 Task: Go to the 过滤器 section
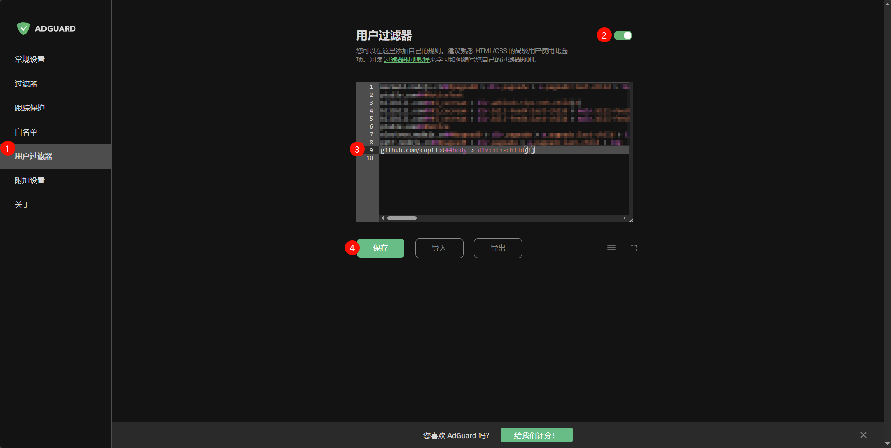coord(26,84)
